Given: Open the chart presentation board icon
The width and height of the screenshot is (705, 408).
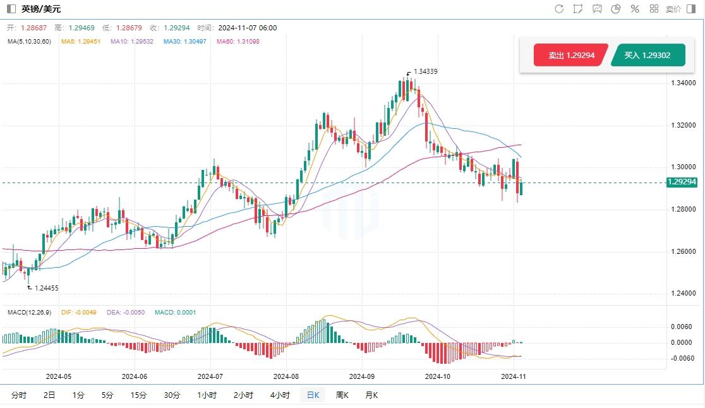Looking at the screenshot, I should click(597, 9).
